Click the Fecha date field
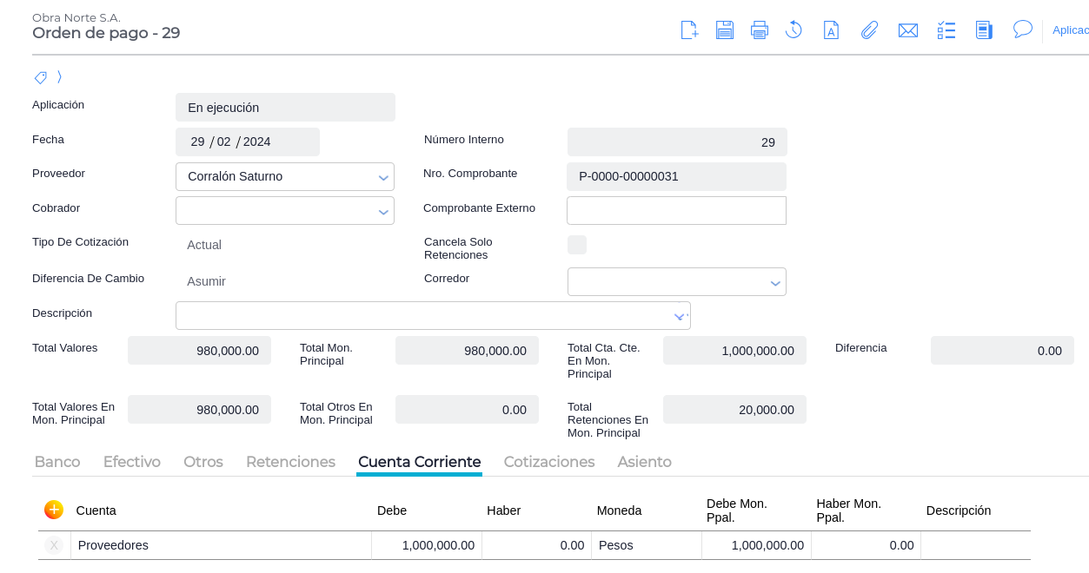Viewport: 1089px width, 573px height. [x=247, y=142]
